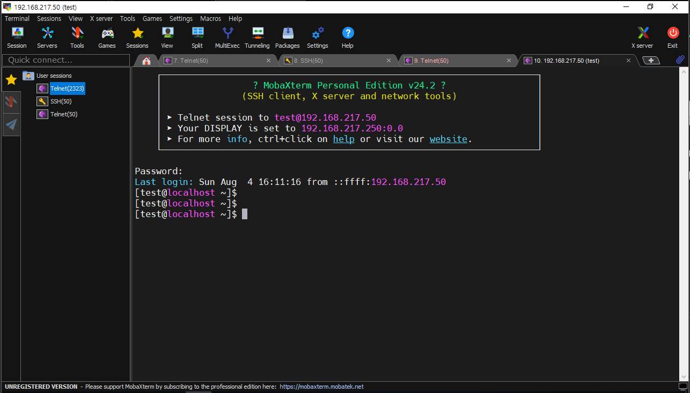This screenshot has height=393, width=690.
Task: Click the UNREGISTERED VERSION status text
Action: click(41, 387)
